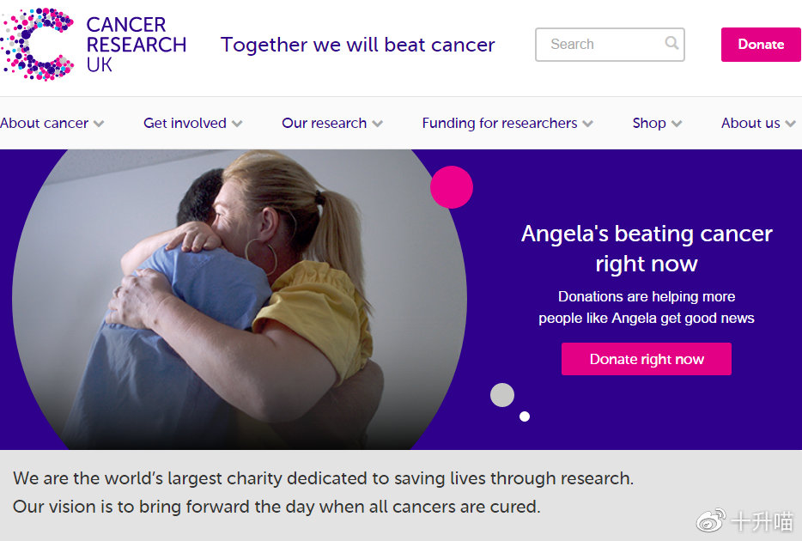Click the CANCER RESEARCH UK text link
This screenshot has height=541, width=802.
(136, 45)
